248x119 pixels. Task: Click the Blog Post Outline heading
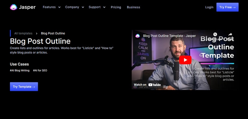pos(40,41)
